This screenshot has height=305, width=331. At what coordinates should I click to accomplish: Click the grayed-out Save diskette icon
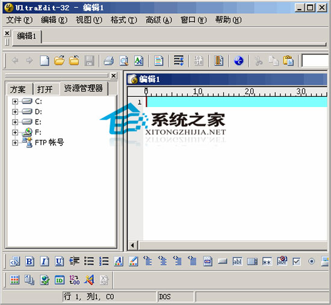tap(89, 61)
